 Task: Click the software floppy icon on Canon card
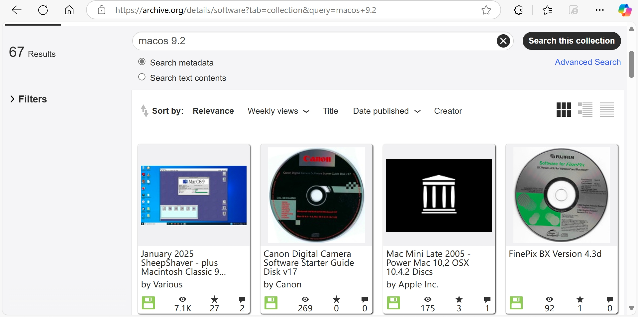click(x=271, y=303)
